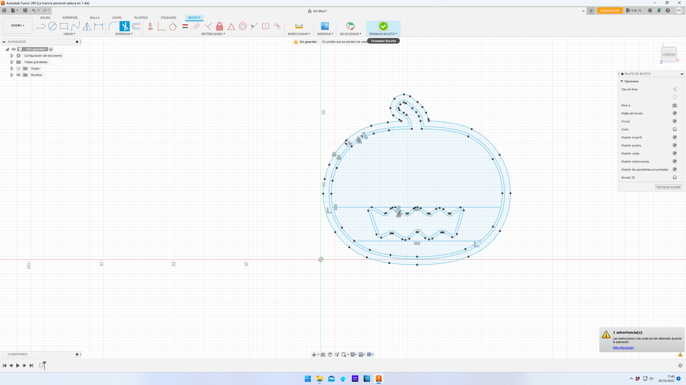
Task: Expand the Bocetos tree folder
Action: click(x=12, y=75)
